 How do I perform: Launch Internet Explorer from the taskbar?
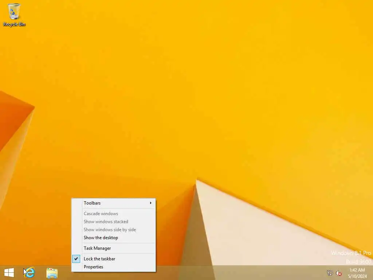[x=30, y=273]
